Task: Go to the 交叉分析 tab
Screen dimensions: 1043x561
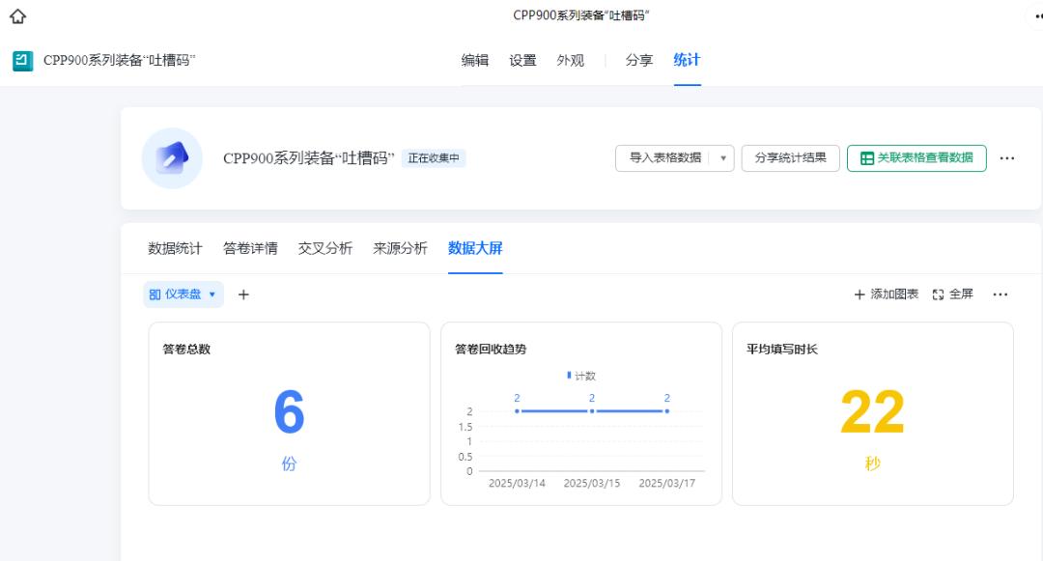Action: (x=325, y=248)
